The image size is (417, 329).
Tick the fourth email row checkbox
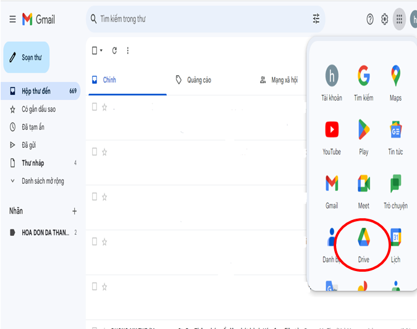(x=95, y=242)
